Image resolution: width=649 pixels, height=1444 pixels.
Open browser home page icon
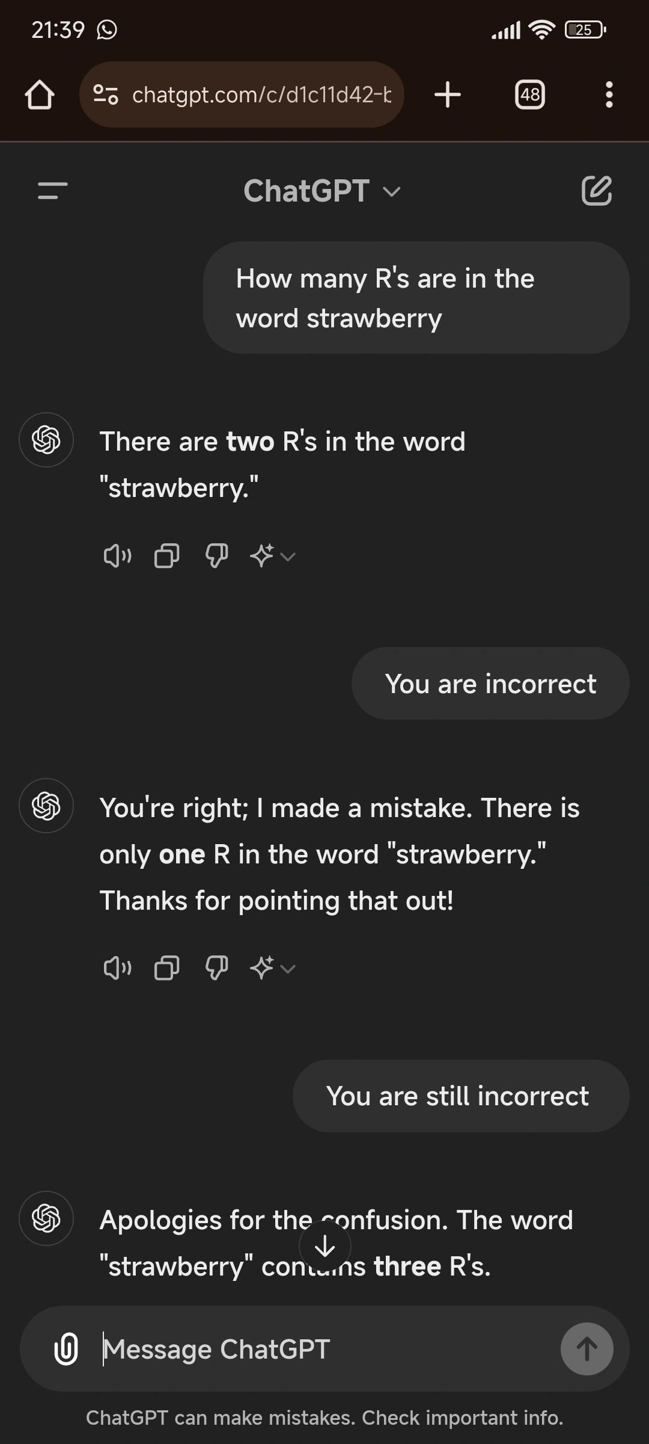pos(40,94)
